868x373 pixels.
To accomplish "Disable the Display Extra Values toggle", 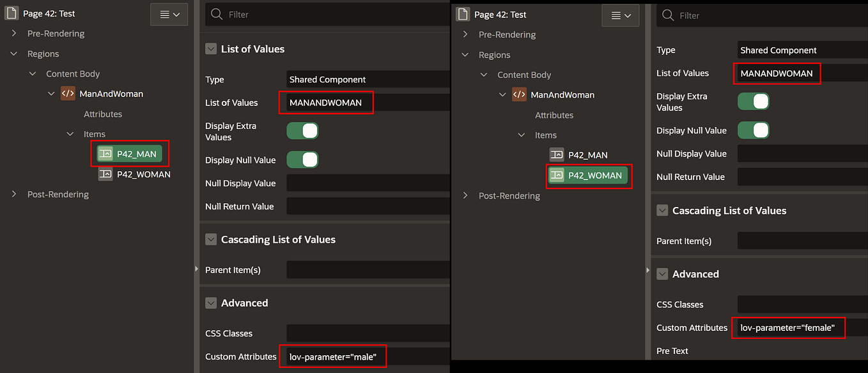I will coord(302,130).
